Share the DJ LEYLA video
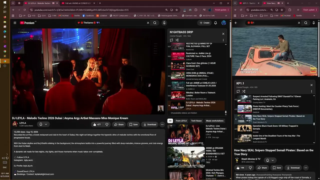Image resolution: width=320 pixels, height=180 pixels. tap(119, 124)
